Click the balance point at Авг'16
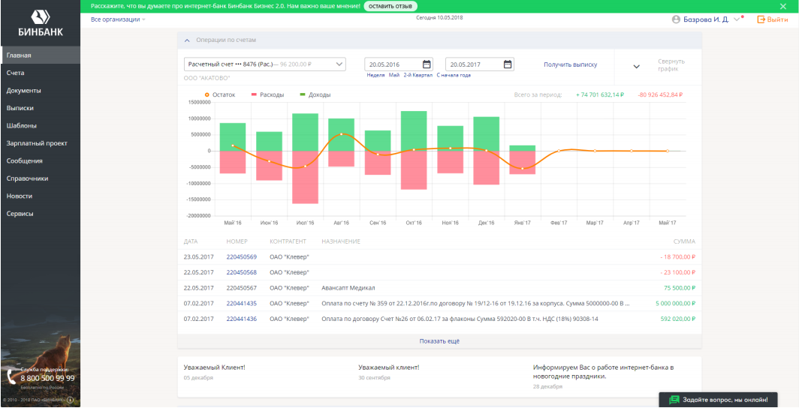This screenshot has width=799, height=408. click(342, 134)
